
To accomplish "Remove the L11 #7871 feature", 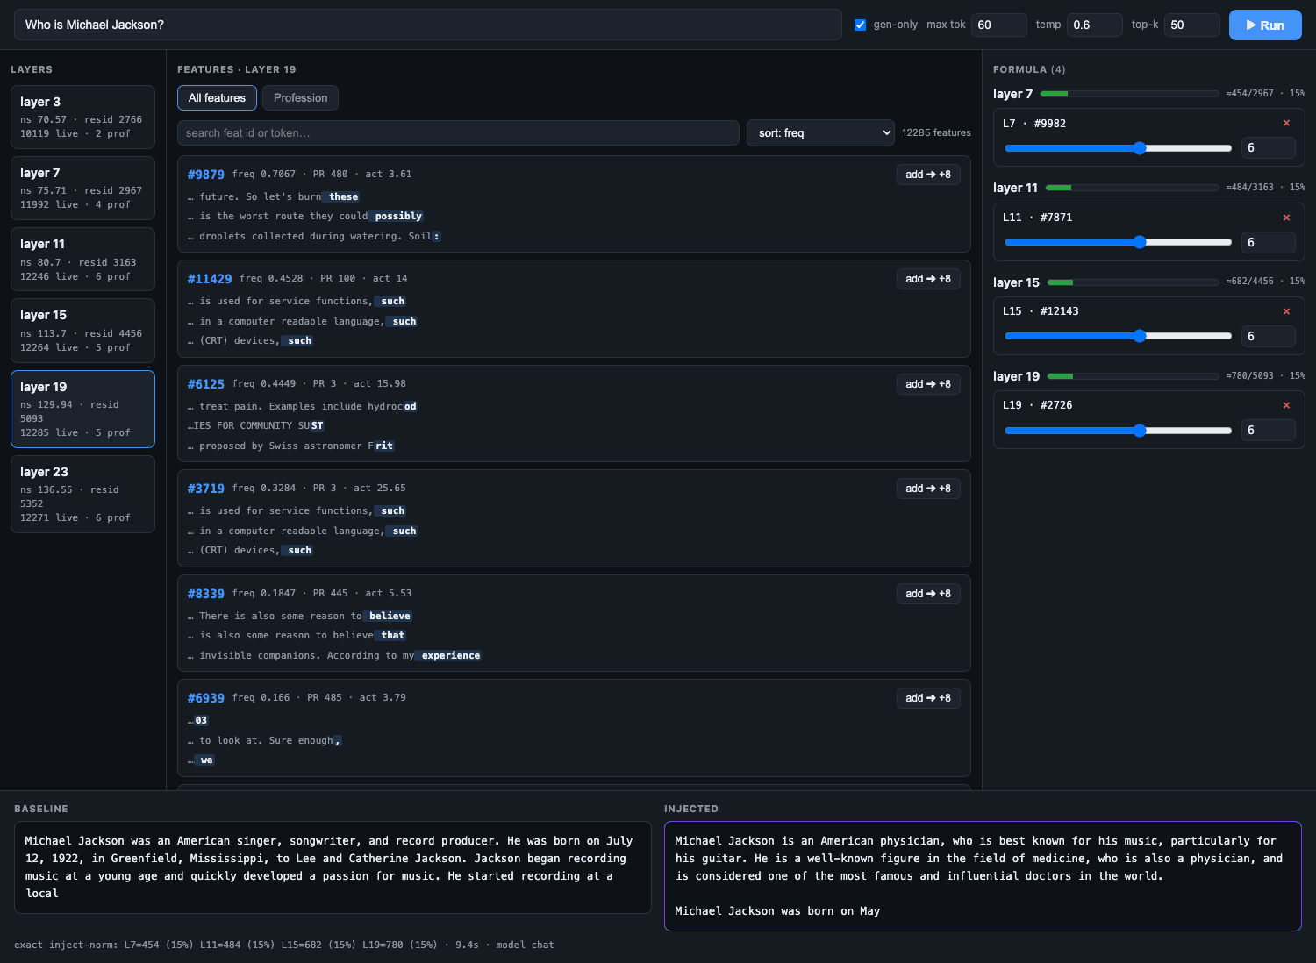I will 1286,218.
